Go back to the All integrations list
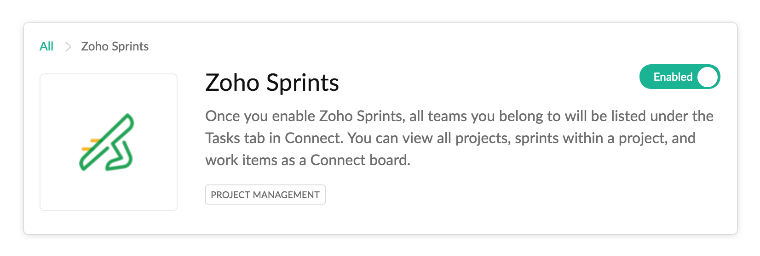The image size is (760, 256). 46,46
